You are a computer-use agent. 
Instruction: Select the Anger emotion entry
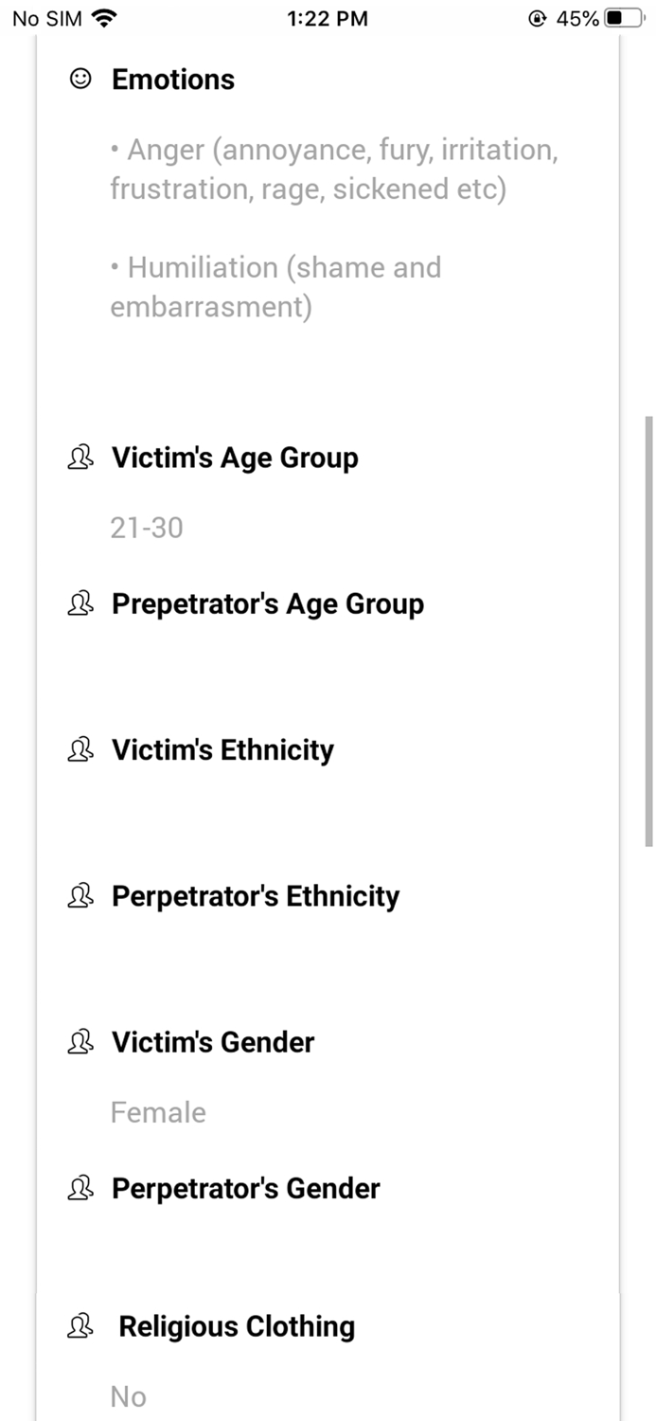point(334,170)
